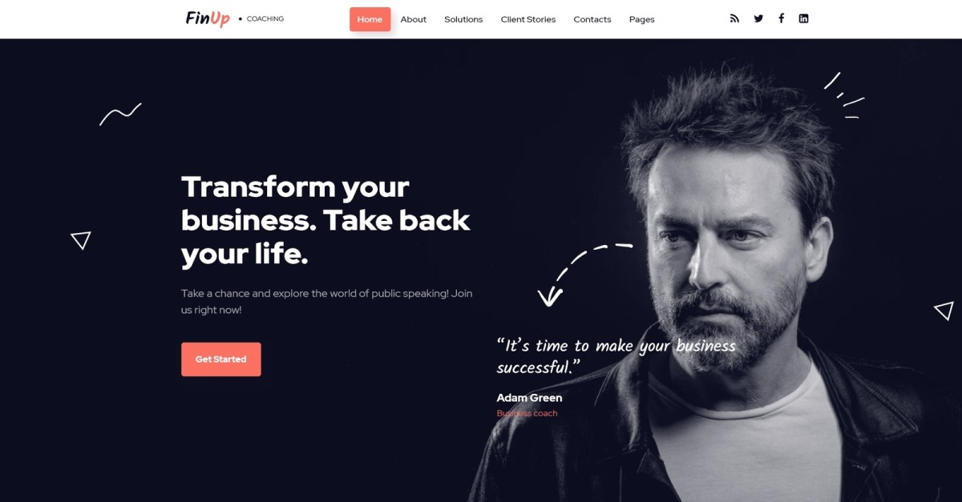
Task: Expand the Solutions menu
Action: tap(463, 19)
